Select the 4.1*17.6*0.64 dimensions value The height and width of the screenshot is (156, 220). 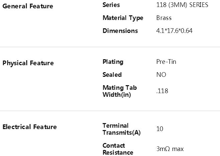click(174, 31)
